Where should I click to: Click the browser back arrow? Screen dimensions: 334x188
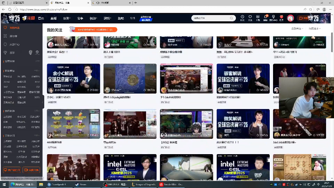pos(3,9)
